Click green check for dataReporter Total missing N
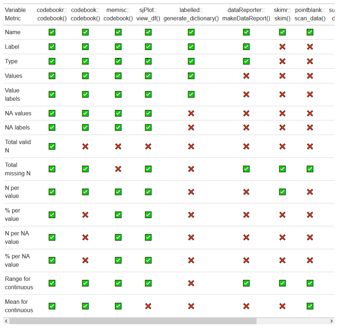Screen dimensions: 341x330 pos(246,169)
